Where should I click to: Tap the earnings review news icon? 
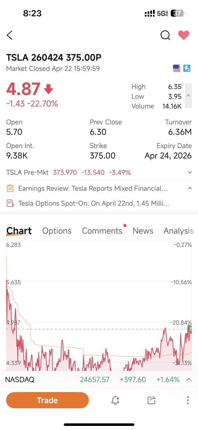pos(10,188)
